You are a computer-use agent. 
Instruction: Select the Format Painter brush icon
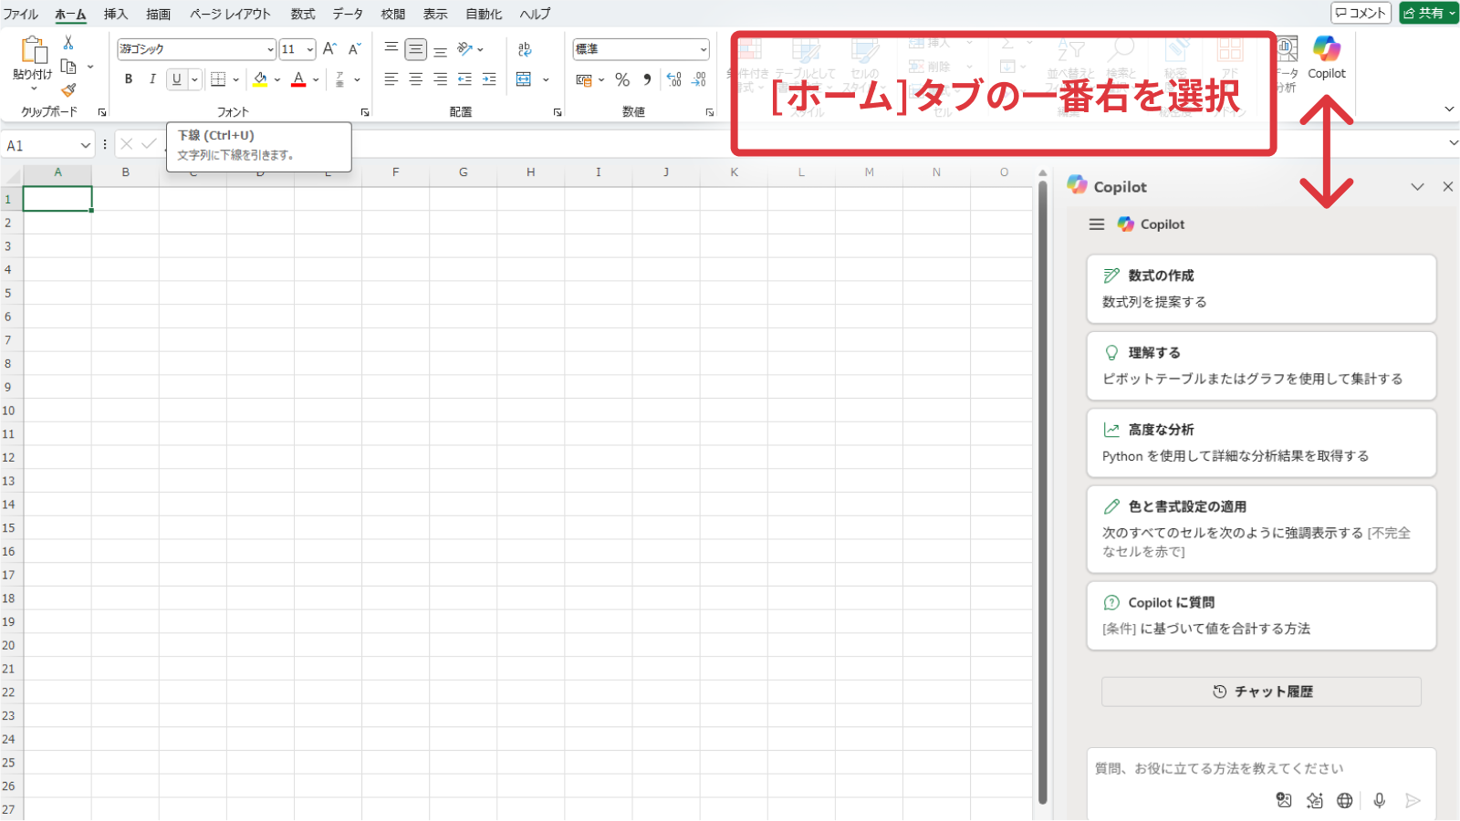point(68,90)
